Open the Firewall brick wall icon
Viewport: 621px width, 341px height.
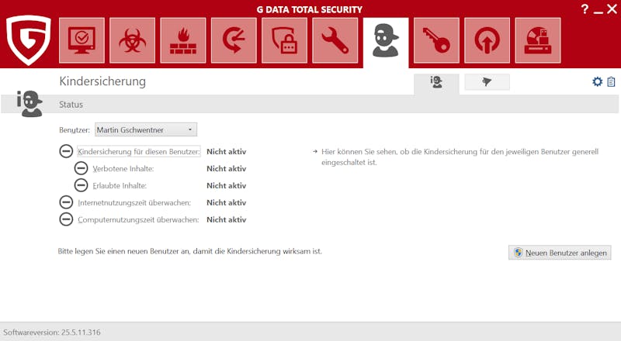coord(183,40)
